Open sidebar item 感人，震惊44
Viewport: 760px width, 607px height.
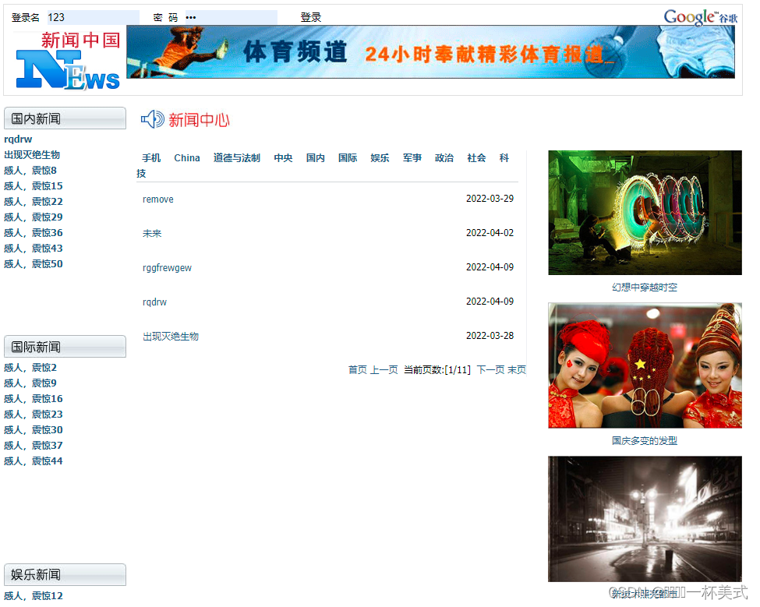pos(34,461)
